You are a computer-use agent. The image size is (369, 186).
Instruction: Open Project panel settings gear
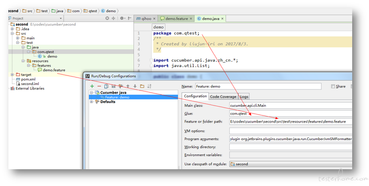[122, 18]
